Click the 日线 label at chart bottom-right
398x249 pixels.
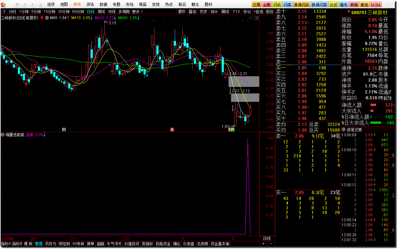coord(267,238)
